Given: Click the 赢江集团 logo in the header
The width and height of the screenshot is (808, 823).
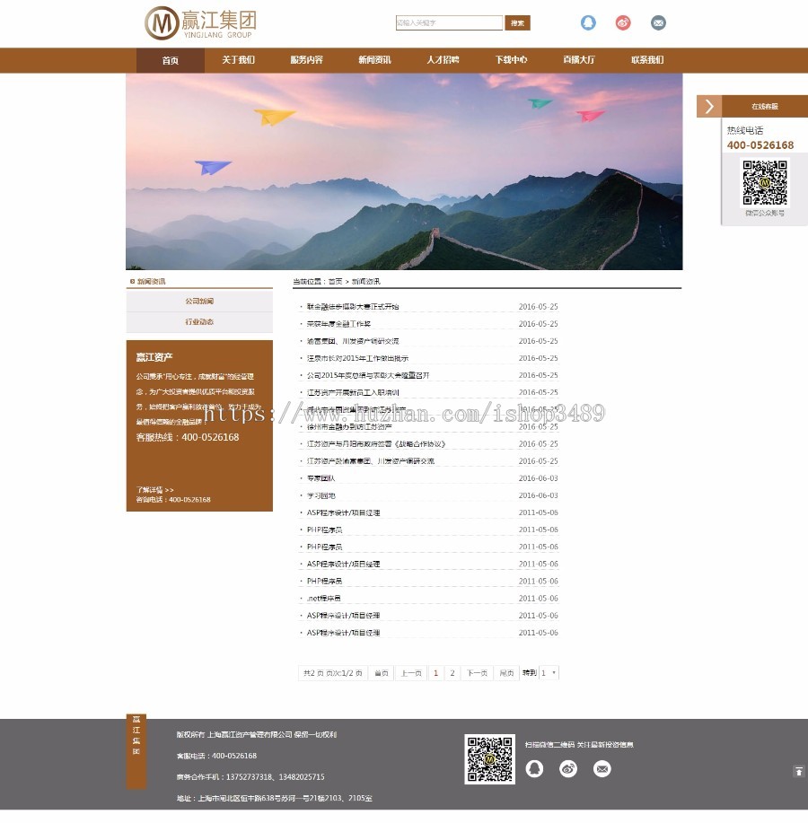Looking at the screenshot, I should point(200,23).
